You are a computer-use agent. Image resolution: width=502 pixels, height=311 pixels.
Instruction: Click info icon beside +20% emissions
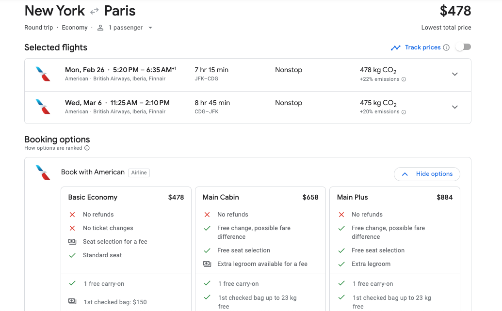pyautogui.click(x=404, y=112)
